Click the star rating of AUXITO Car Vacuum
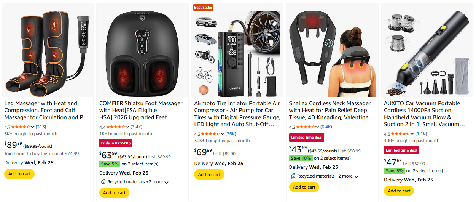 [401, 134]
